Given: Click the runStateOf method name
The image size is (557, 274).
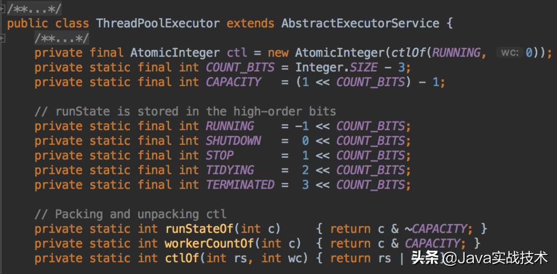Looking at the screenshot, I should click(x=199, y=229).
